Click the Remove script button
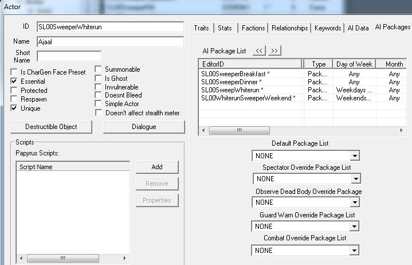 pos(157,184)
